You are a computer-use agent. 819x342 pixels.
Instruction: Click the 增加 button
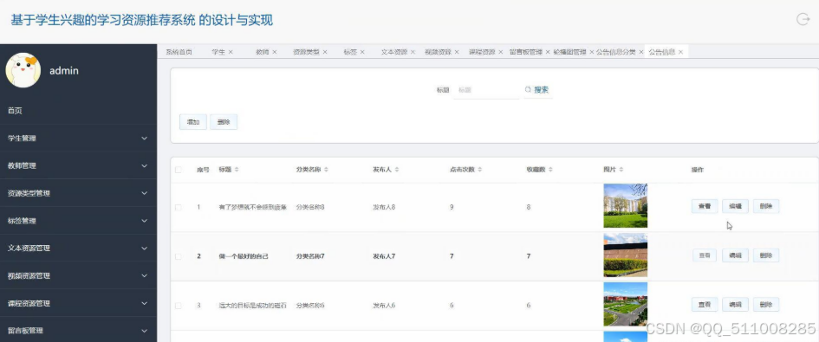coord(193,122)
